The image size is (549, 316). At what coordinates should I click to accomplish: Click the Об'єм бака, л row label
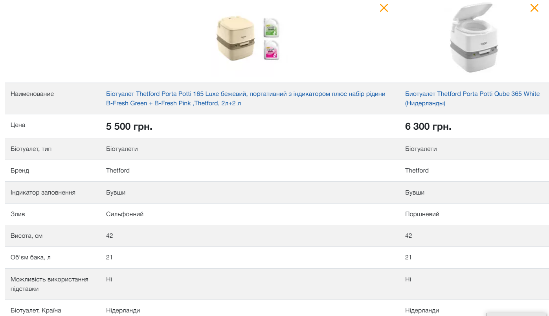pyautogui.click(x=31, y=257)
